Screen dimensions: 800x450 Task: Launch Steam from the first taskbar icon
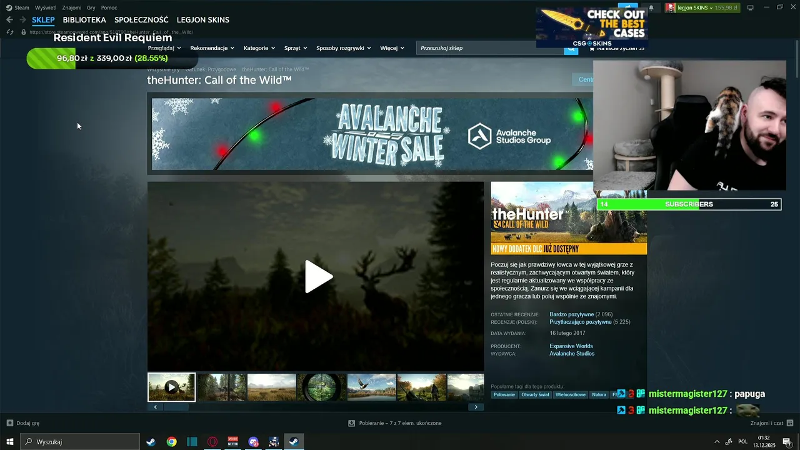click(151, 442)
